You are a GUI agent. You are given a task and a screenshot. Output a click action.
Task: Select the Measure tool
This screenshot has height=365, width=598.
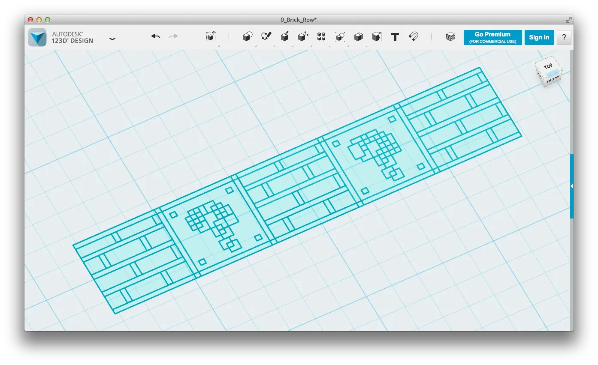(377, 37)
